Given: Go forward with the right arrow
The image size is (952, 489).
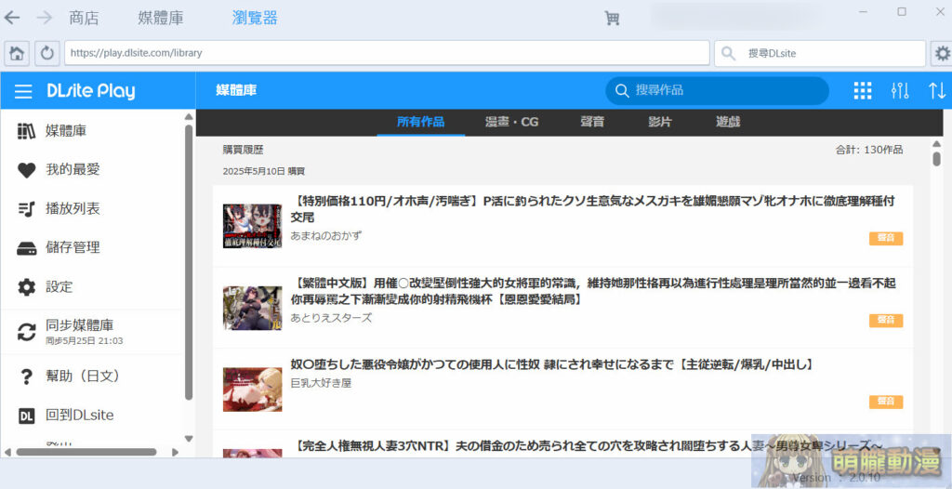Looking at the screenshot, I should [x=45, y=18].
